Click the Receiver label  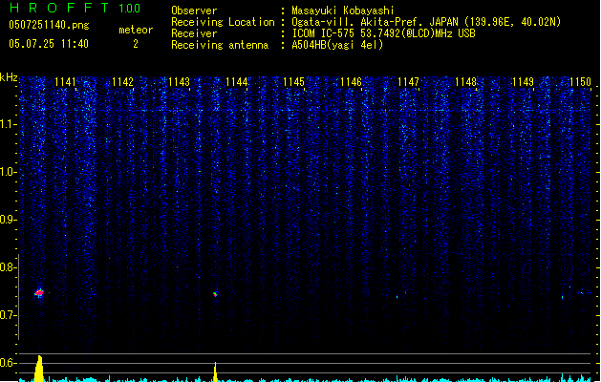[x=194, y=33]
